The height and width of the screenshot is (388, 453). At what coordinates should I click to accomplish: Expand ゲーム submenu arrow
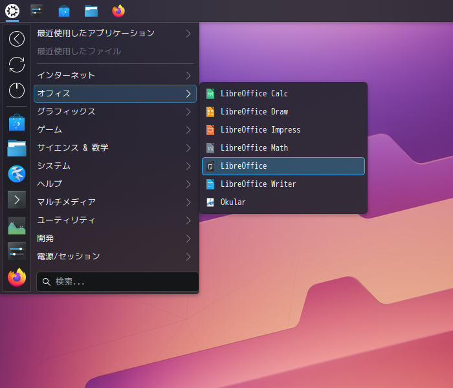(x=188, y=130)
